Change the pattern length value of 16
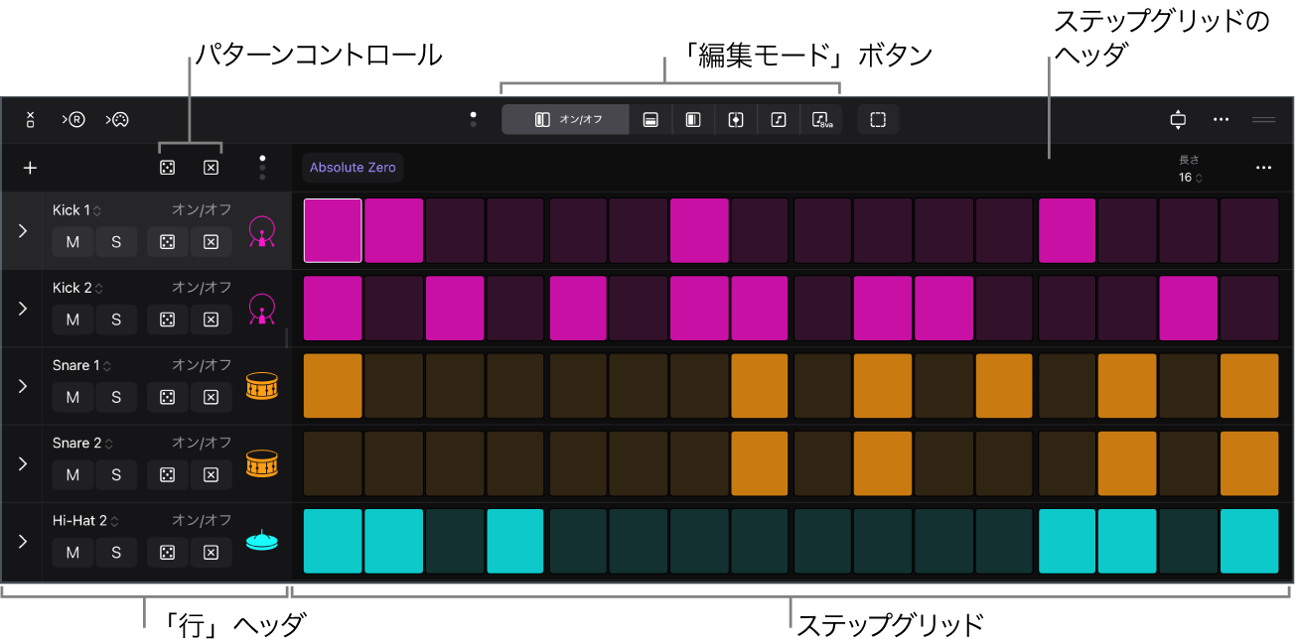Viewport: 1297px width, 644px height. click(x=1190, y=178)
